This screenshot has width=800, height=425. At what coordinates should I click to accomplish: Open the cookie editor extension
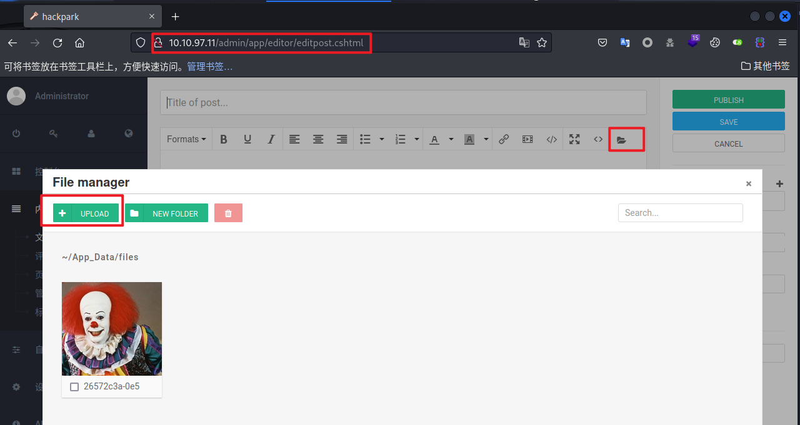(715, 42)
